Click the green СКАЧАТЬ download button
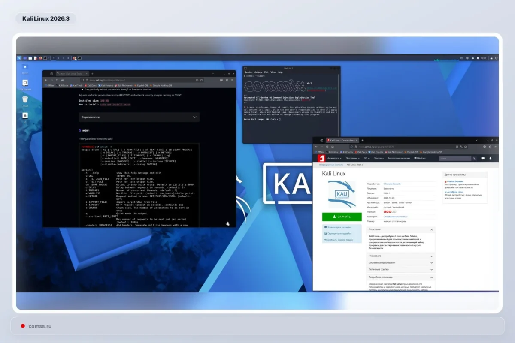This screenshot has height=343, width=515. click(342, 217)
